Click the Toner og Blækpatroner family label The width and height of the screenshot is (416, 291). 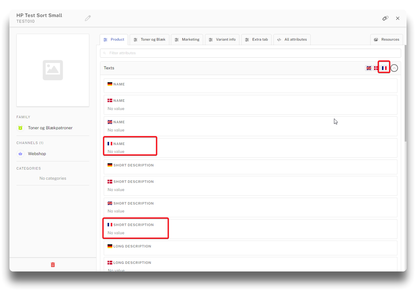click(x=50, y=128)
